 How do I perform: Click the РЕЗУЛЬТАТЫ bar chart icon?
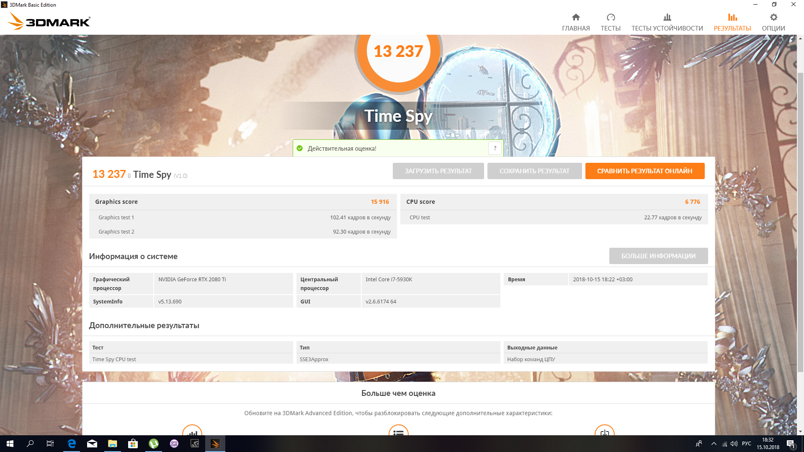point(732,17)
